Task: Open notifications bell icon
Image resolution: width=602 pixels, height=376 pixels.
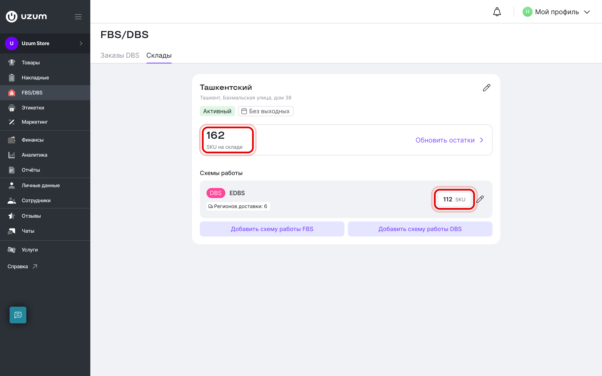Action: (497, 12)
